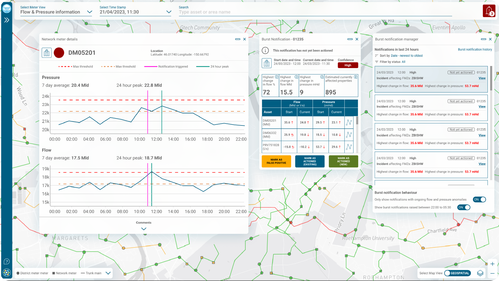Toggle notifications raised between 22:00 to 05:30
Screen dimensions: 499x281
pyautogui.click(x=464, y=207)
